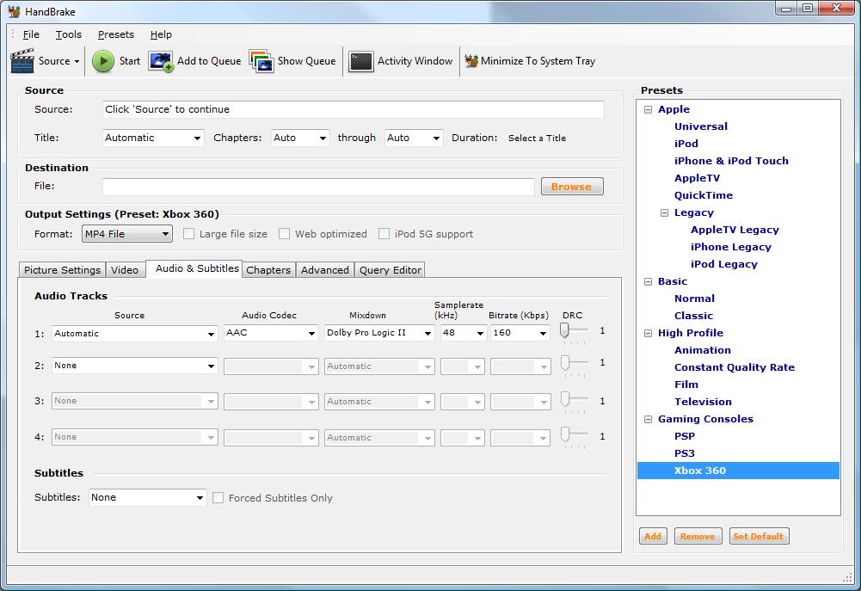Image resolution: width=861 pixels, height=591 pixels.
Task: Open track 1 audio Source dropdown
Action: (134, 334)
